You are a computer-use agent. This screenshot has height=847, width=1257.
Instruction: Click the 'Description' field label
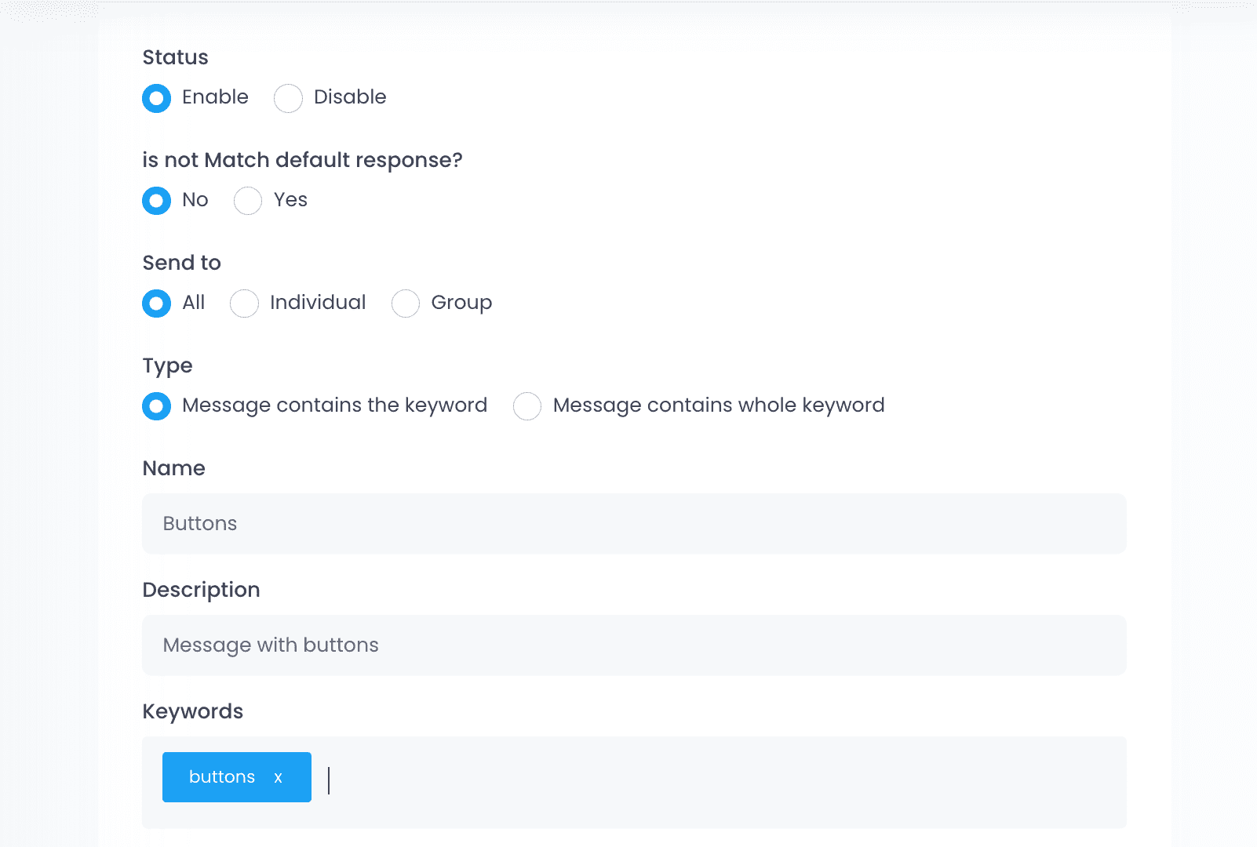pos(201,590)
